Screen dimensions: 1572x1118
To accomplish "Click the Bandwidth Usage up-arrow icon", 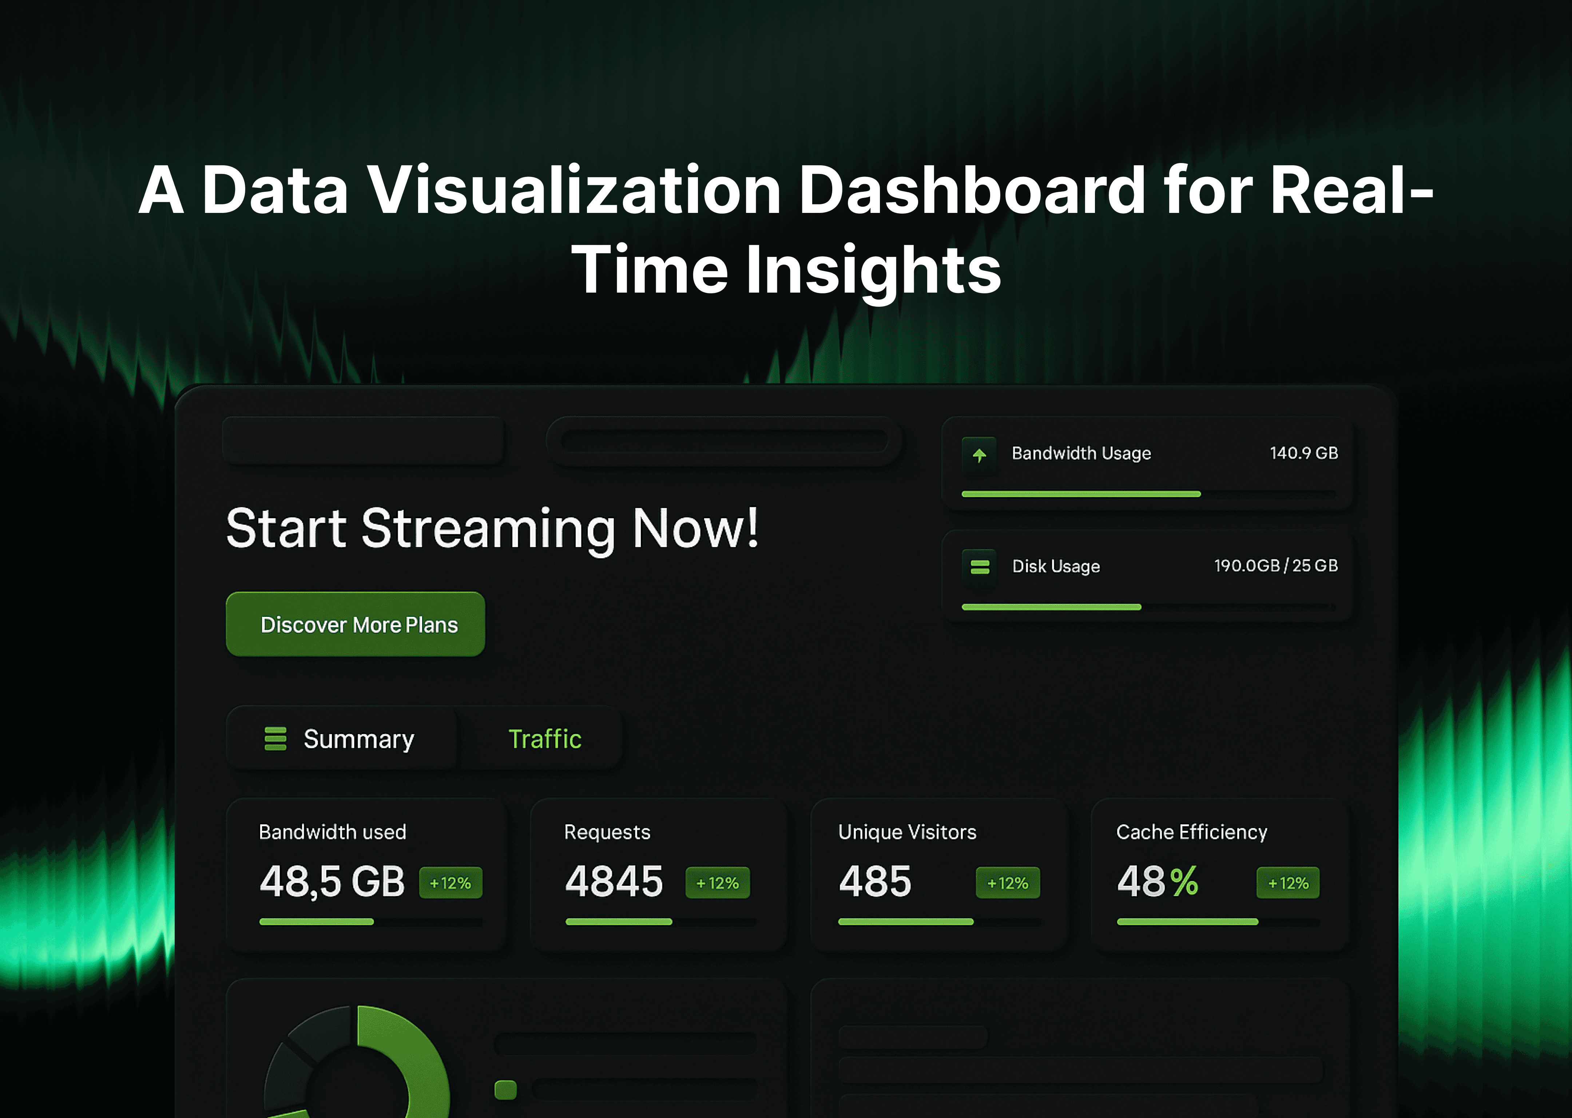I will click(979, 454).
